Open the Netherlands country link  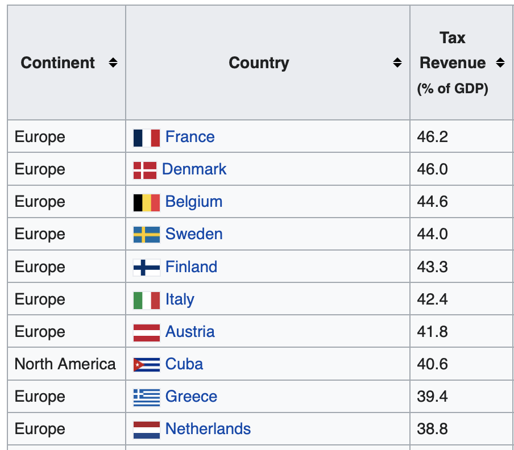(x=208, y=428)
